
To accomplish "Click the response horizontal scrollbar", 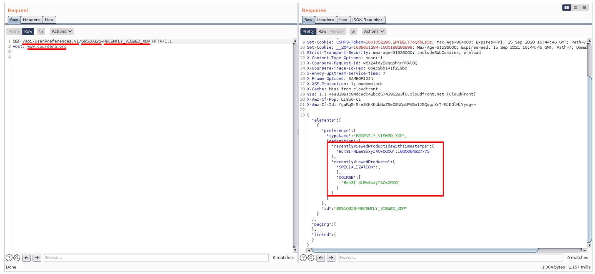I will (x=425, y=250).
